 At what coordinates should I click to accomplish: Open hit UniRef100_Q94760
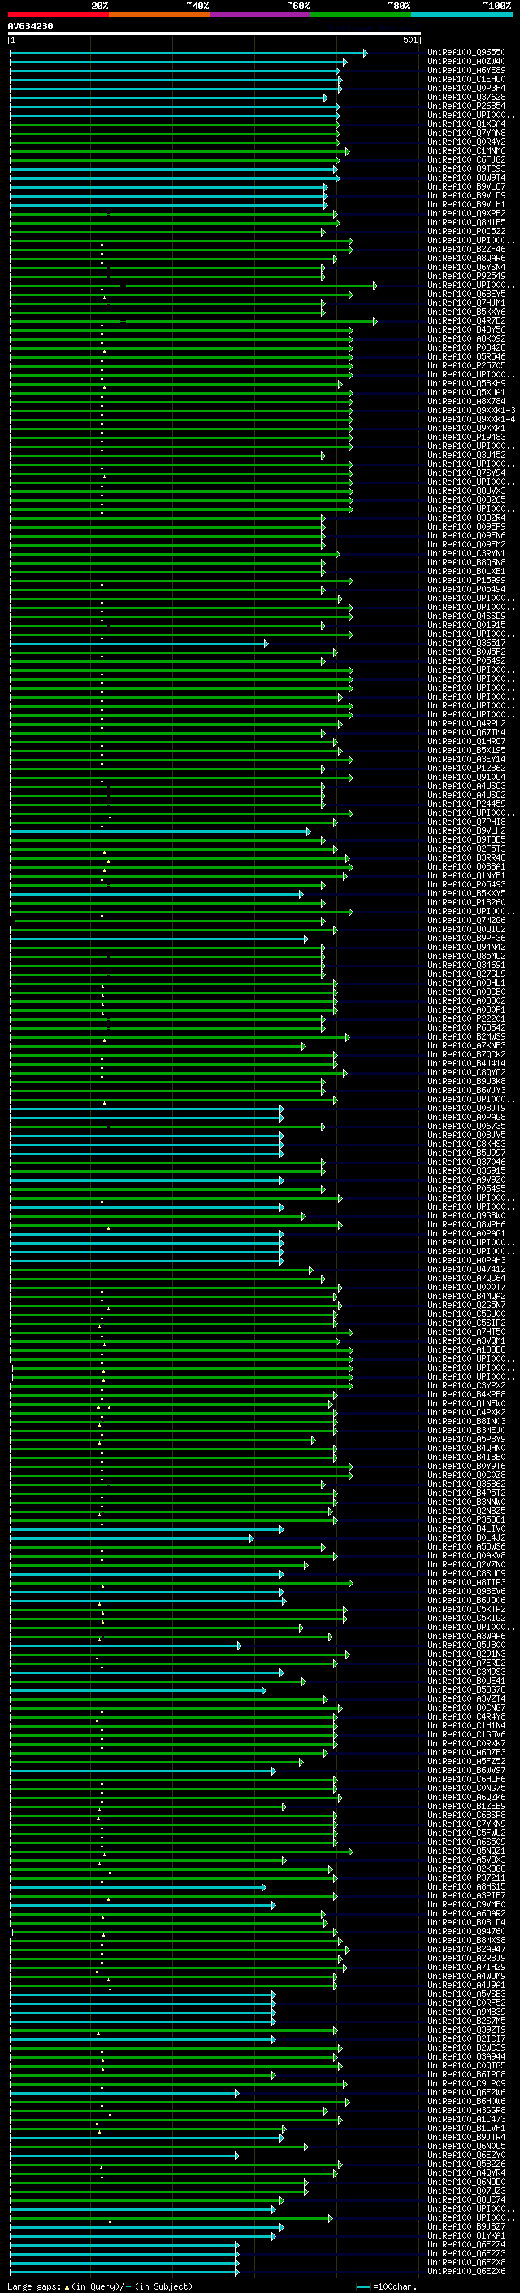click(466, 1933)
